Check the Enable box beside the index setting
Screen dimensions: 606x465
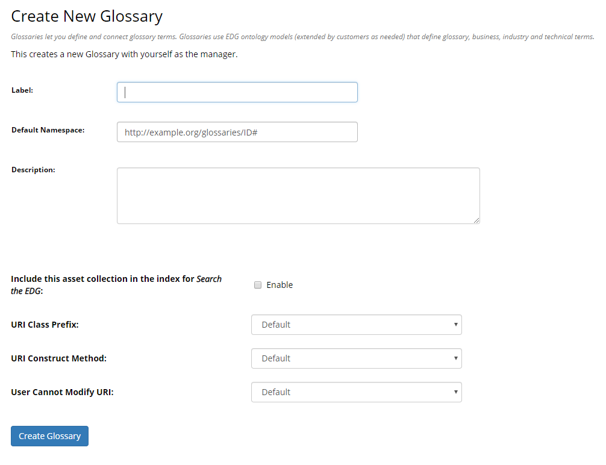click(258, 285)
